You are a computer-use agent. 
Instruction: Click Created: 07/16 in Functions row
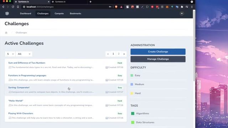115,80
